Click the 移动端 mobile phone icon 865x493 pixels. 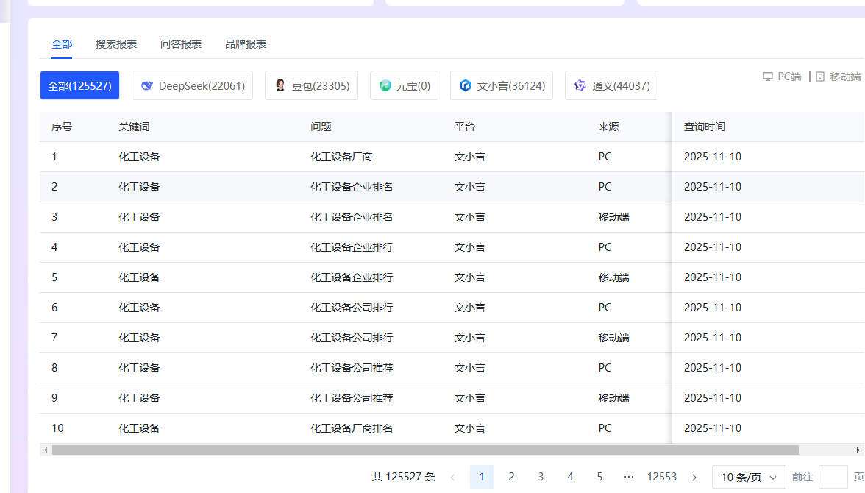pyautogui.click(x=819, y=76)
